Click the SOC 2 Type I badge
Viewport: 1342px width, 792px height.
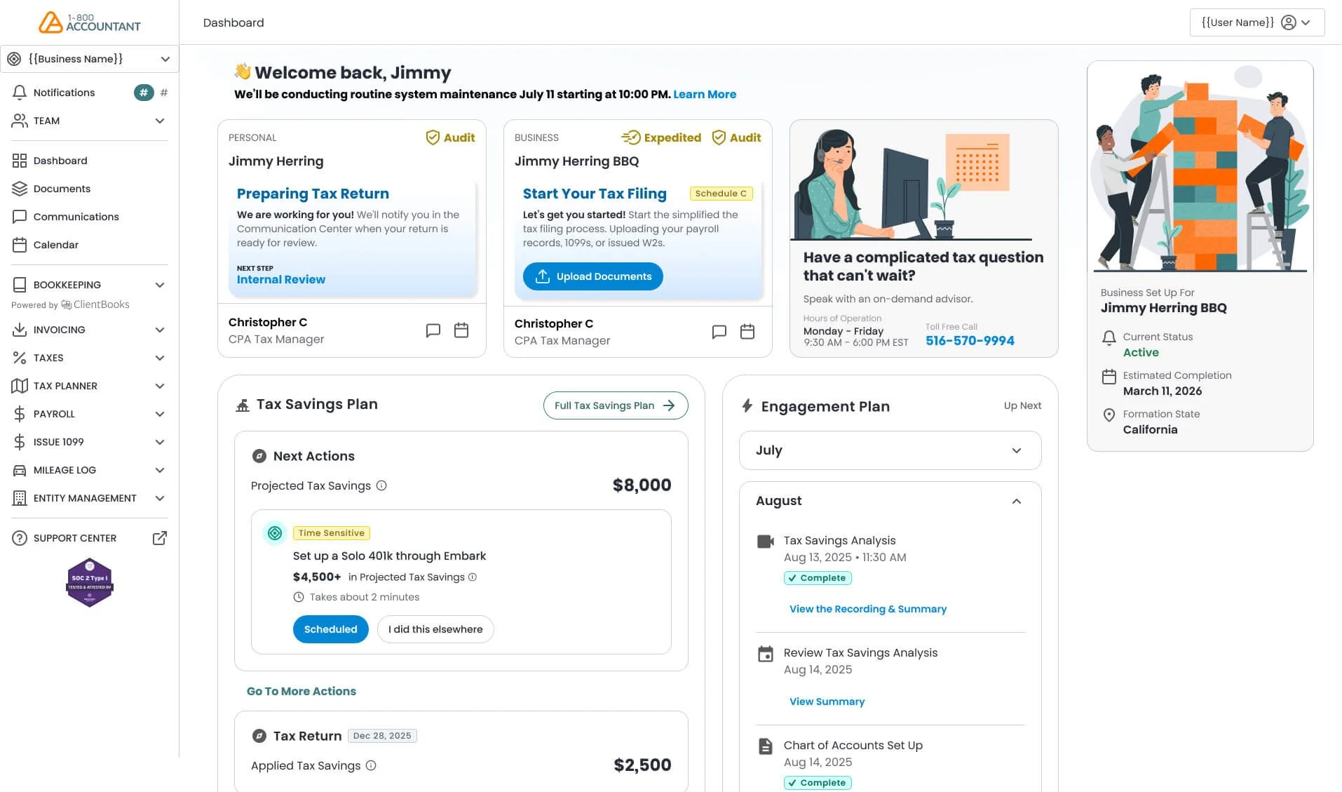click(89, 582)
